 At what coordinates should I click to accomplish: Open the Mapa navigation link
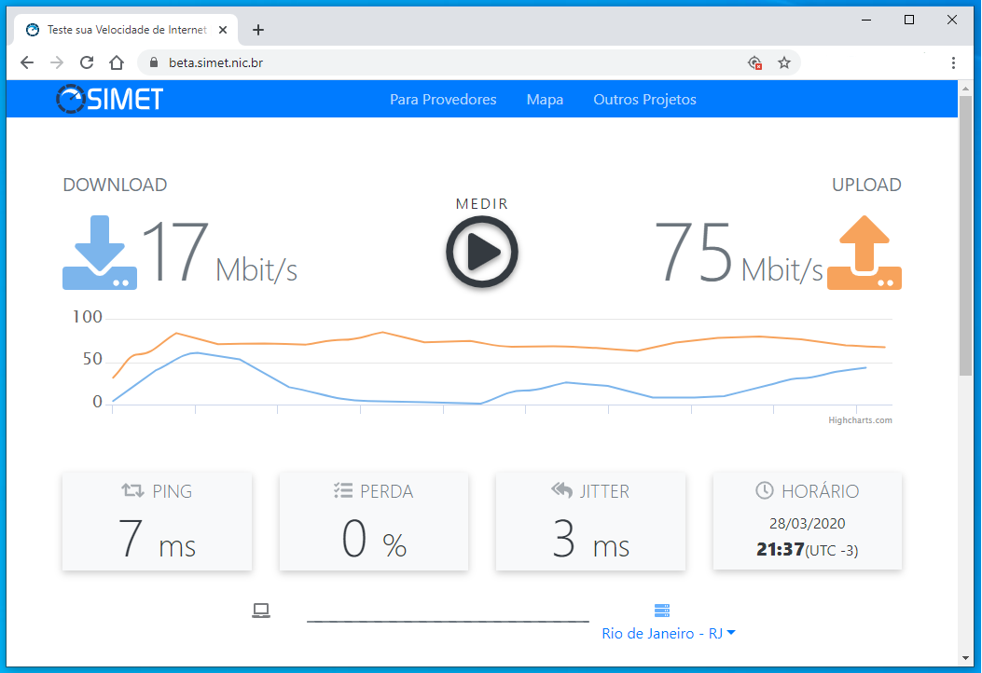pyautogui.click(x=545, y=100)
